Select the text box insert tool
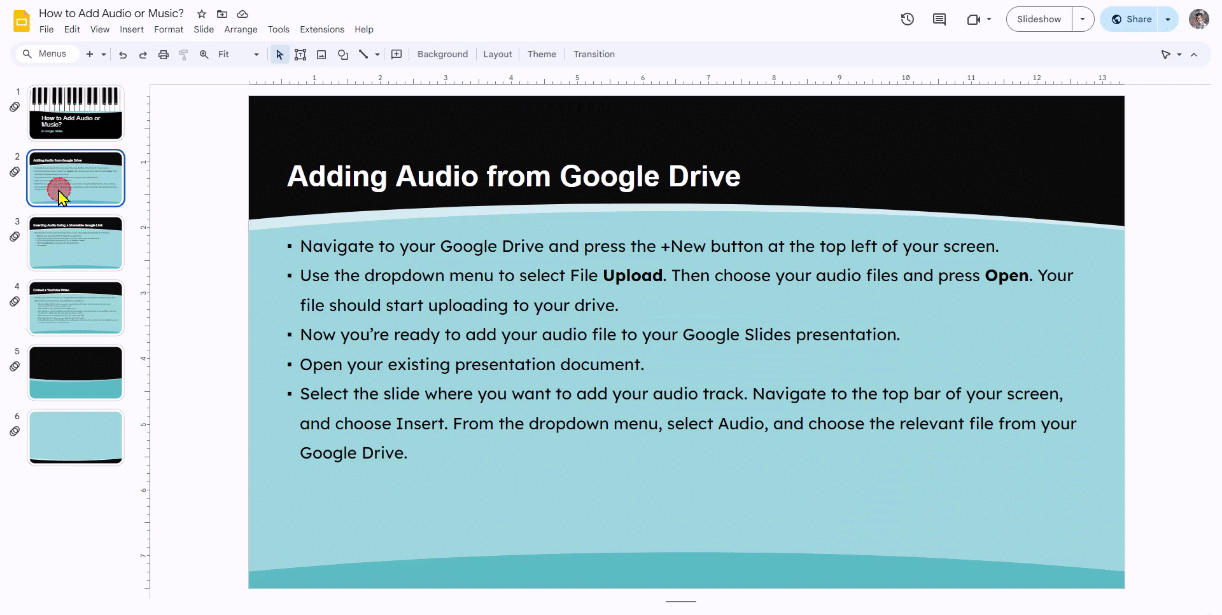Screen dimensions: 1222x615 point(300,54)
